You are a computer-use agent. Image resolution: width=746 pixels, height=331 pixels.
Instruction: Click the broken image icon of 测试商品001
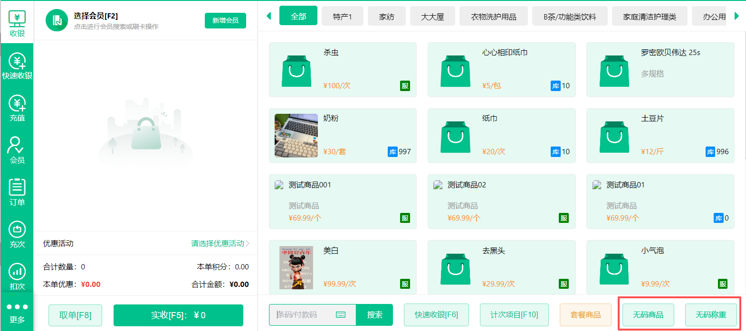(x=279, y=185)
